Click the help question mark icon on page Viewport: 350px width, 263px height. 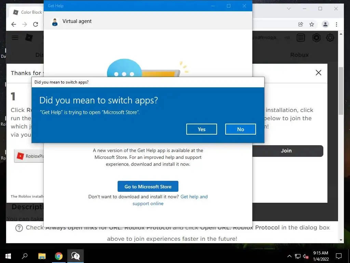[19, 228]
